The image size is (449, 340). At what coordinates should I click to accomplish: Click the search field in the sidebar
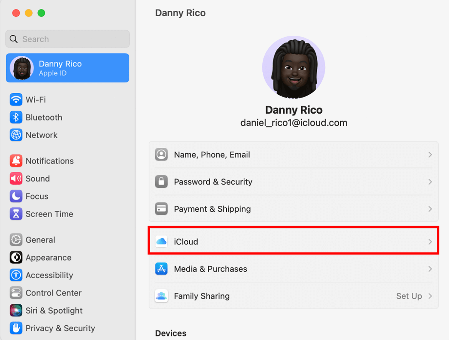(x=67, y=39)
